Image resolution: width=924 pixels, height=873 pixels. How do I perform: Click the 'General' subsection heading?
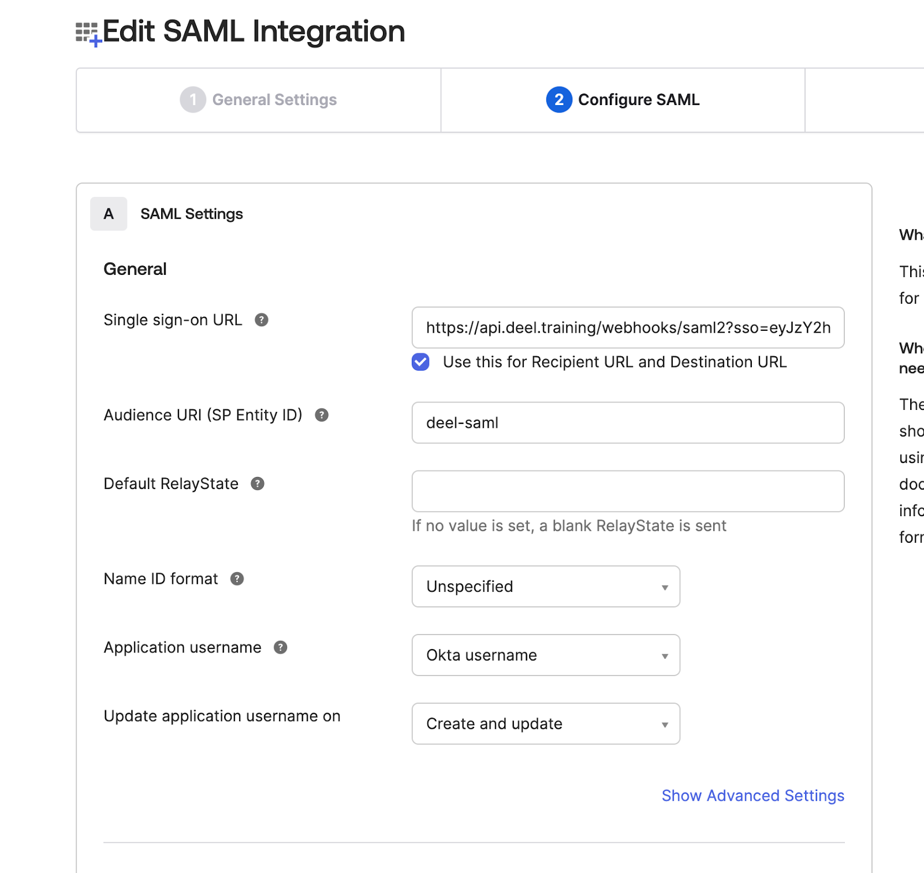click(135, 269)
